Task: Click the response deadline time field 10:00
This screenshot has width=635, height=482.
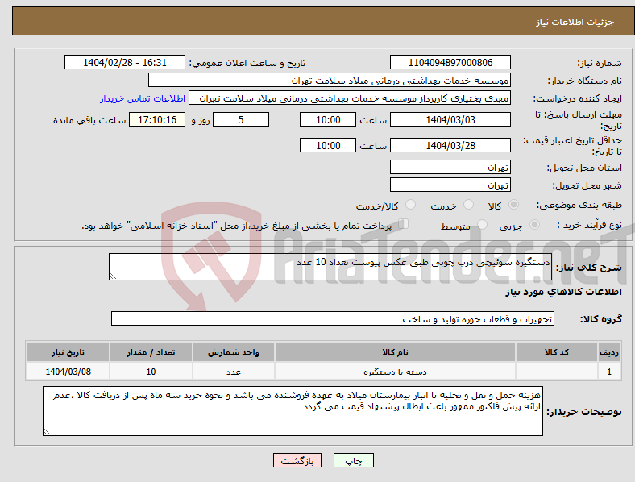Action: tap(328, 119)
